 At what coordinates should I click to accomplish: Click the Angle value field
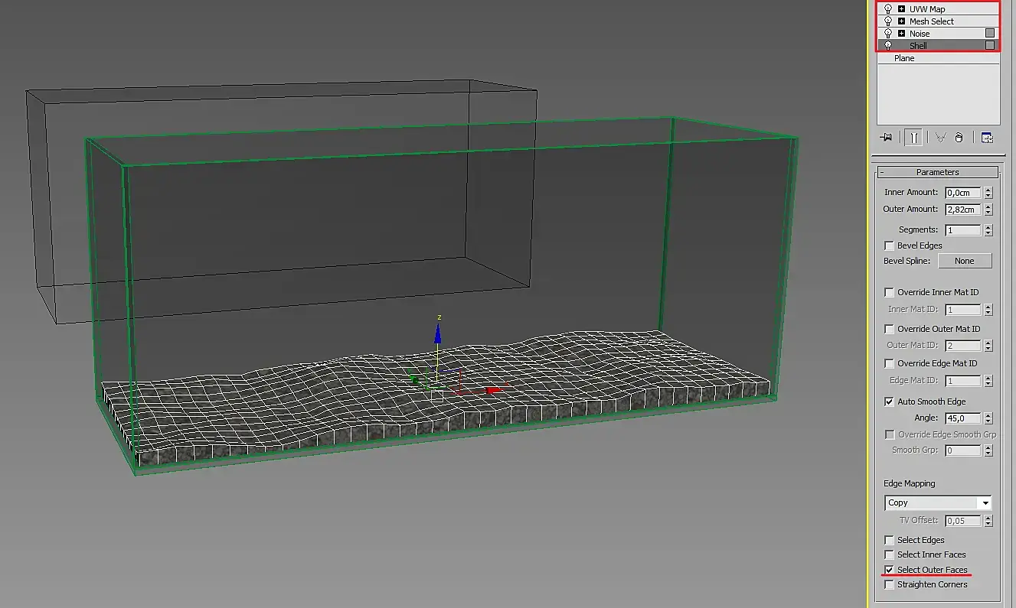point(963,418)
